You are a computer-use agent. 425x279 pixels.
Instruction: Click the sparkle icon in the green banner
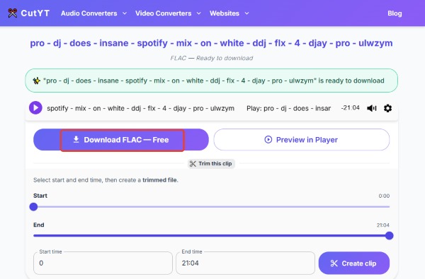pyautogui.click(x=37, y=81)
